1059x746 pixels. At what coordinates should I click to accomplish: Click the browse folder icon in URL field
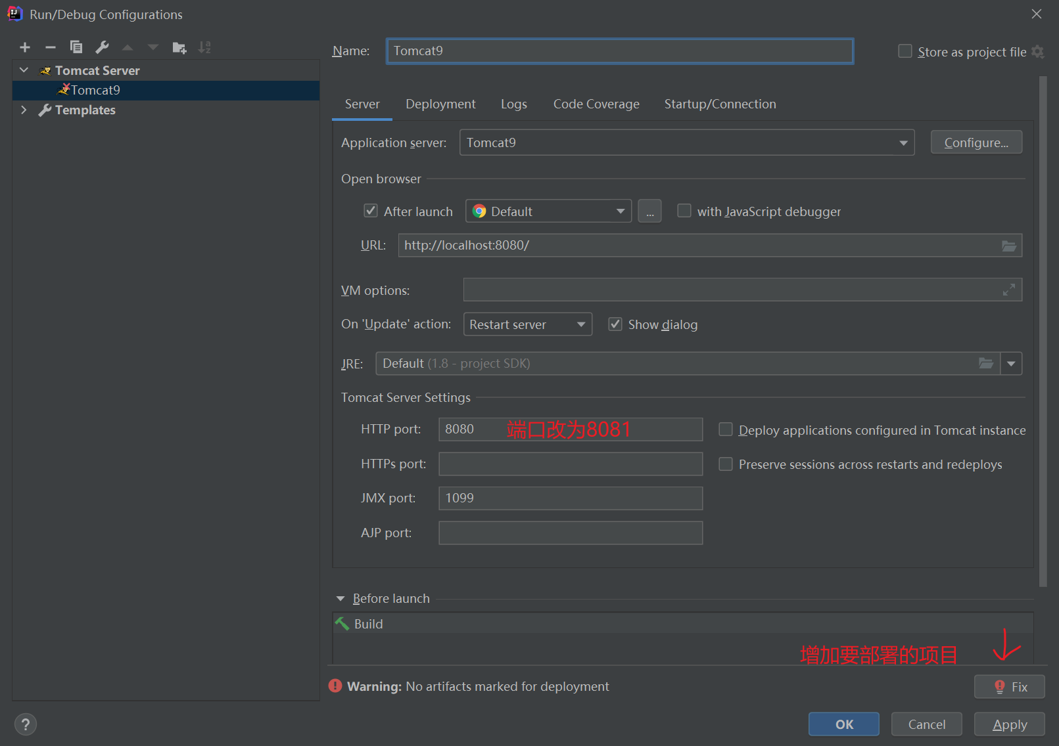click(1008, 246)
